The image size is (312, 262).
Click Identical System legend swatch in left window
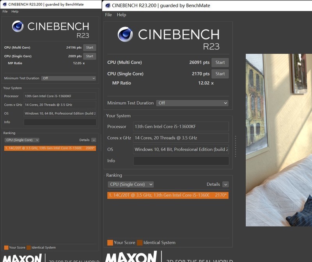coord(28,248)
